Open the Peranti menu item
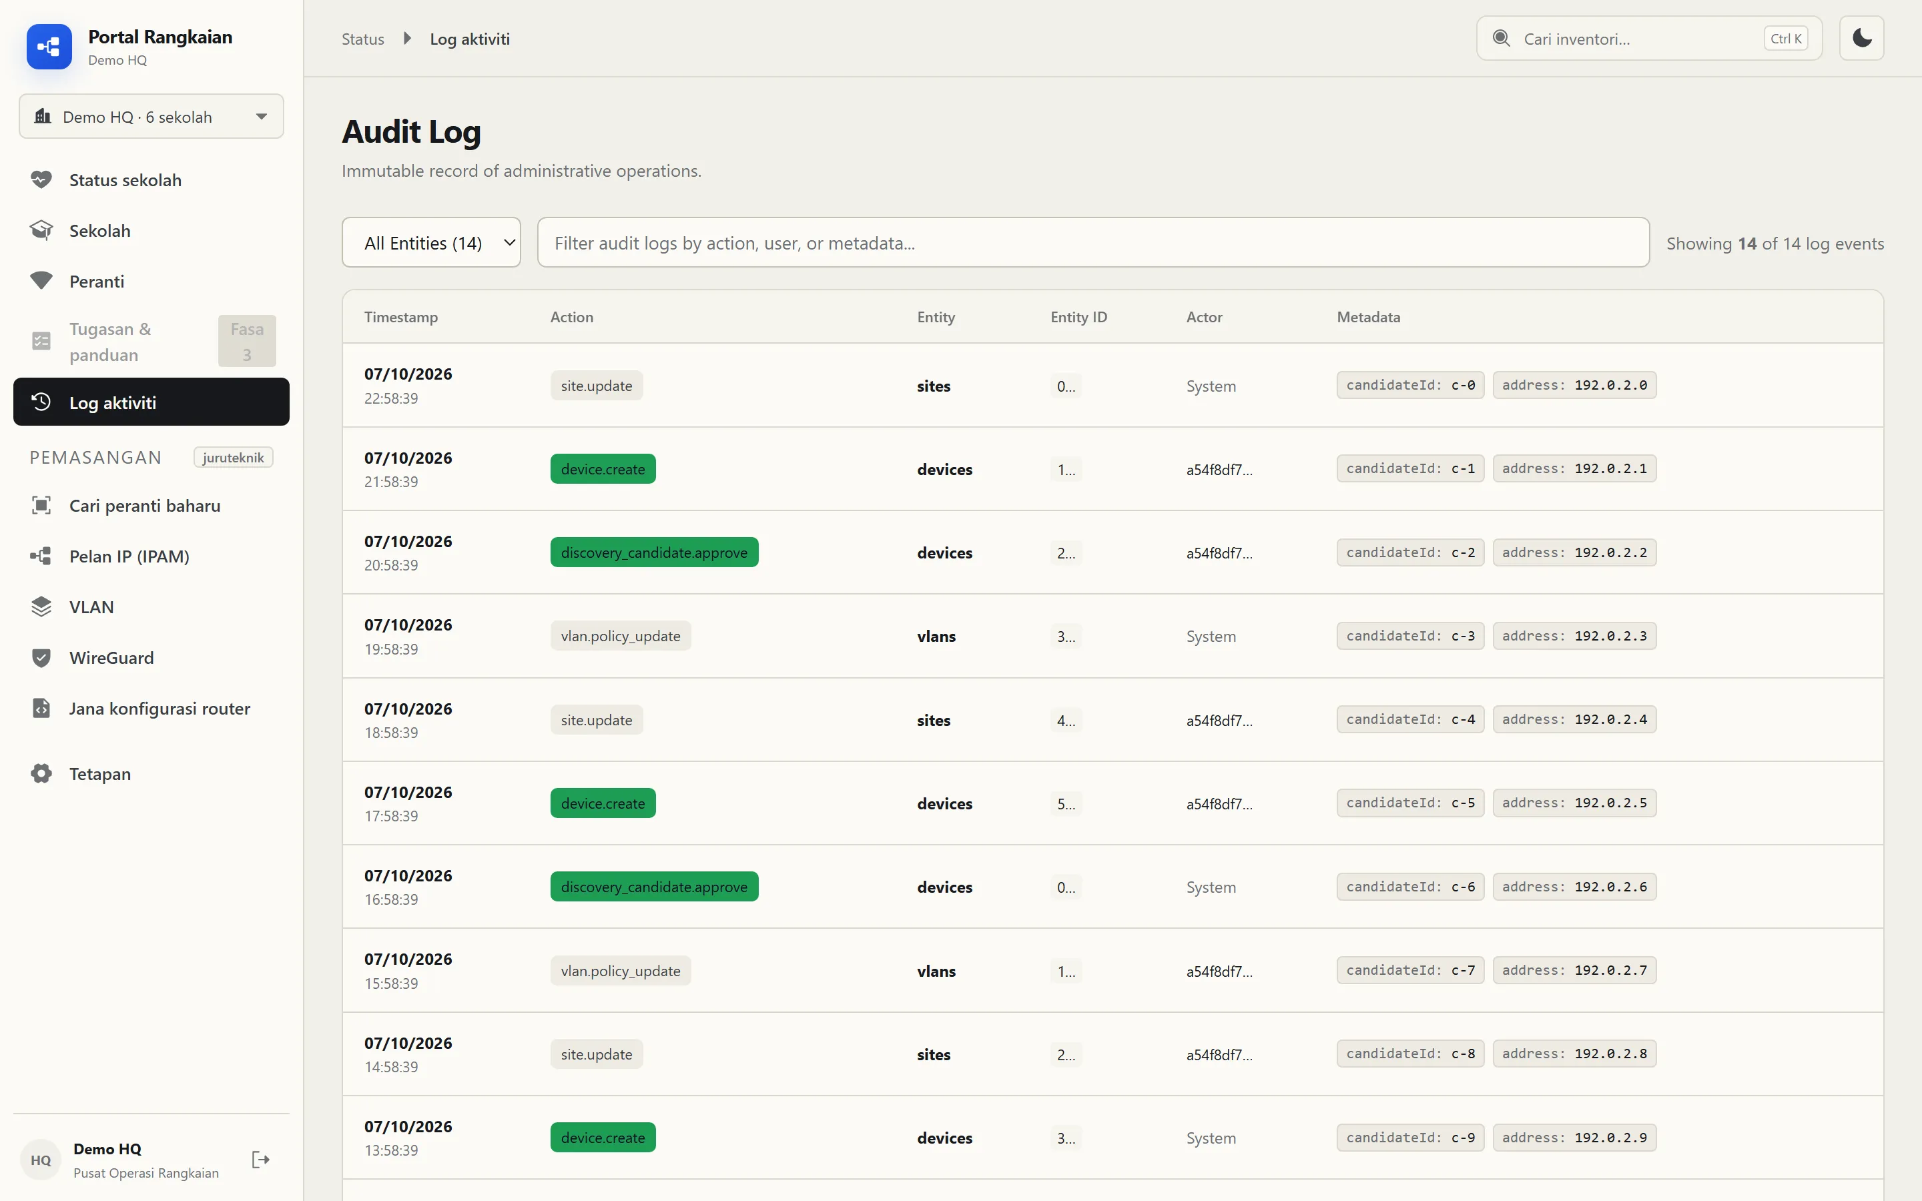Viewport: 1922px width, 1201px height. (151, 281)
